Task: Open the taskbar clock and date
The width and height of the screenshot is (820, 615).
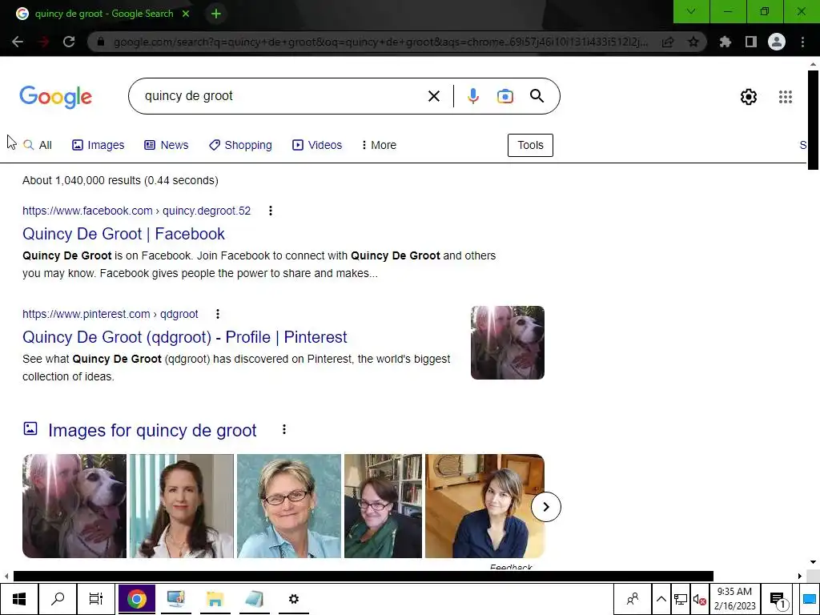Action: point(735,599)
